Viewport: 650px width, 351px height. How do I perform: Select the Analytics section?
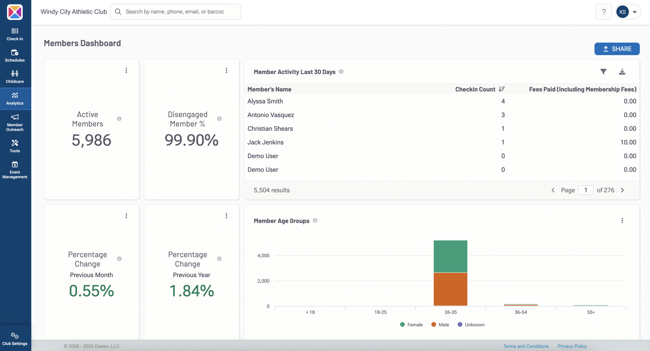click(15, 98)
